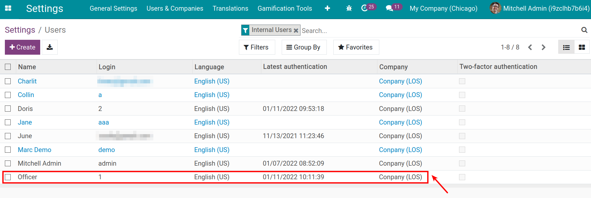591x198 pixels.
Task: Expand the Filters dropdown
Action: (256, 47)
